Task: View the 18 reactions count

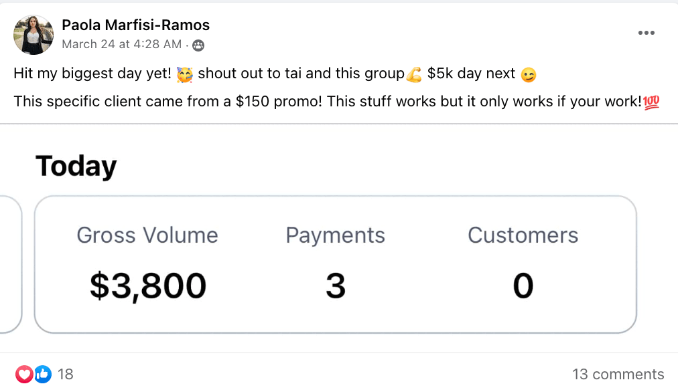Action: 65,375
